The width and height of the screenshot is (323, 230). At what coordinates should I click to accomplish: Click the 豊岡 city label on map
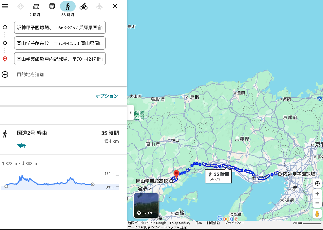click(241, 93)
